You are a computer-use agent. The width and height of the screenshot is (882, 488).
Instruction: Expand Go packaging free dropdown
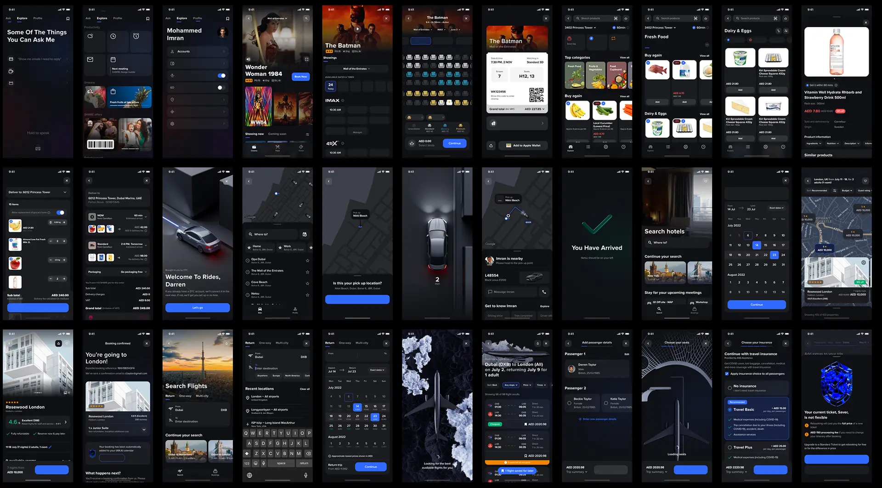pyautogui.click(x=134, y=272)
